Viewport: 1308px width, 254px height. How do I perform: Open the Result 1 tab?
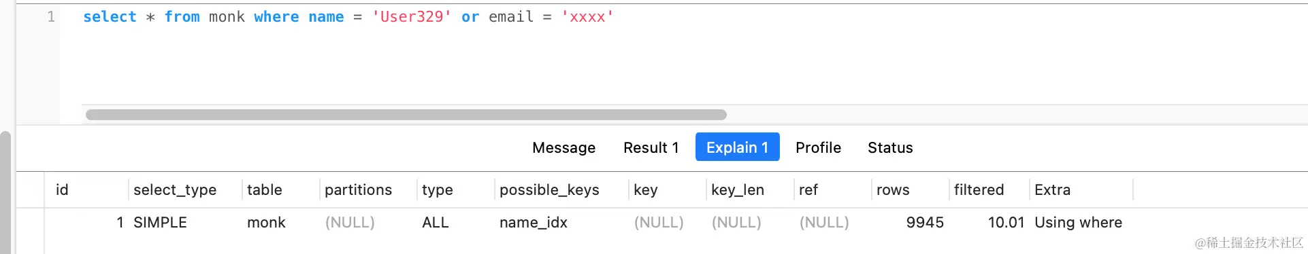pos(651,147)
